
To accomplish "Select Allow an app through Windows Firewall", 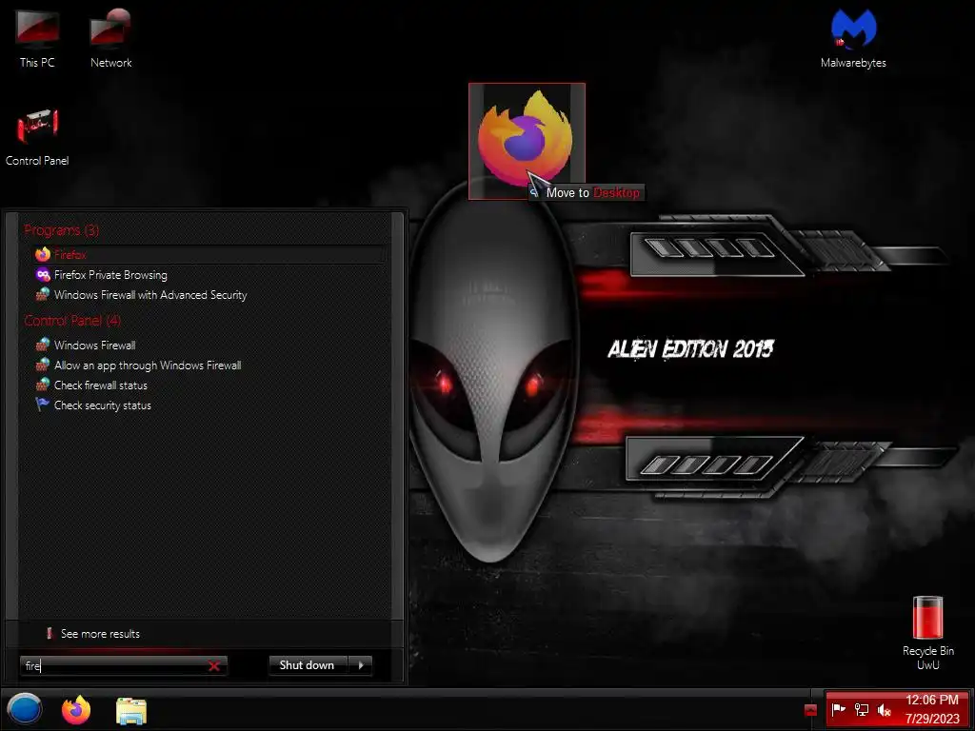I will [x=209, y=365].
